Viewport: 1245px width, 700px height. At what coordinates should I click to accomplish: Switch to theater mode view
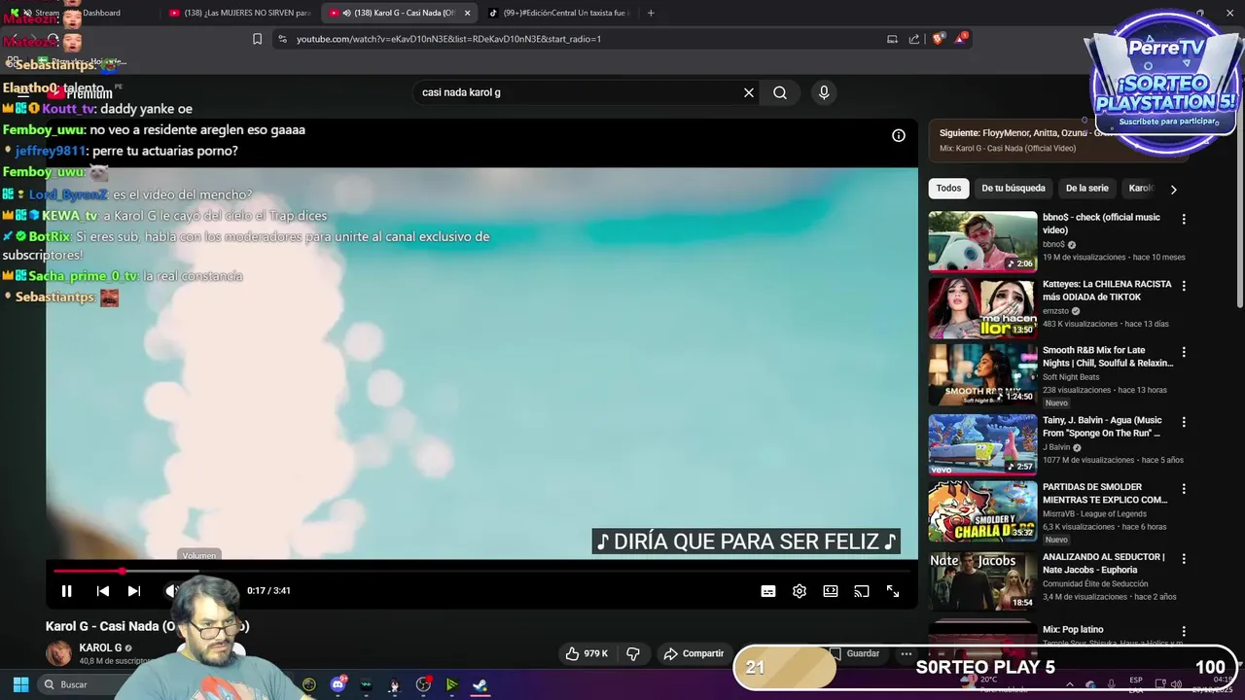pyautogui.click(x=831, y=591)
